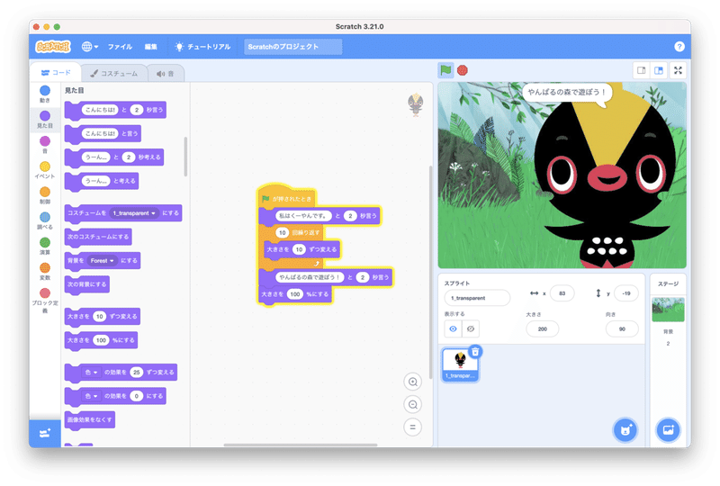The height and width of the screenshot is (486, 720).
Task: Click the green flag to run
Action: [445, 70]
